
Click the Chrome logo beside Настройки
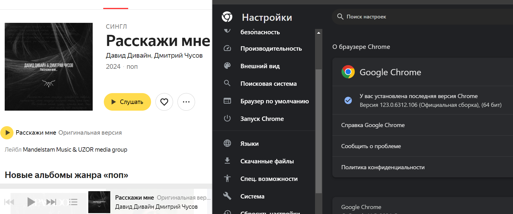pos(227,17)
